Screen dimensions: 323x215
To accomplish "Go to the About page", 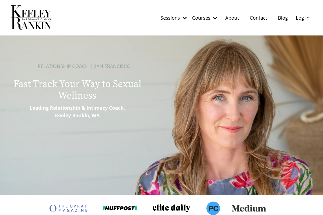I will (232, 18).
